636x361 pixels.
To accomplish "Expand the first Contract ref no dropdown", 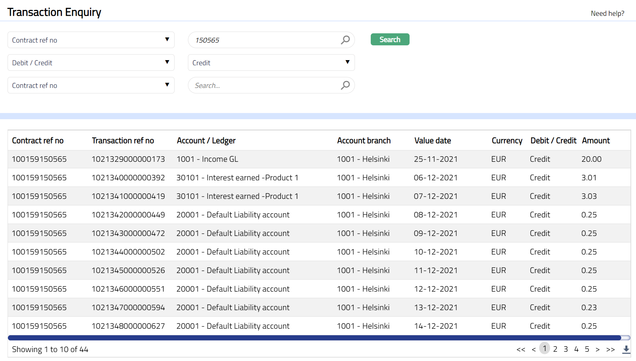I will click(91, 40).
